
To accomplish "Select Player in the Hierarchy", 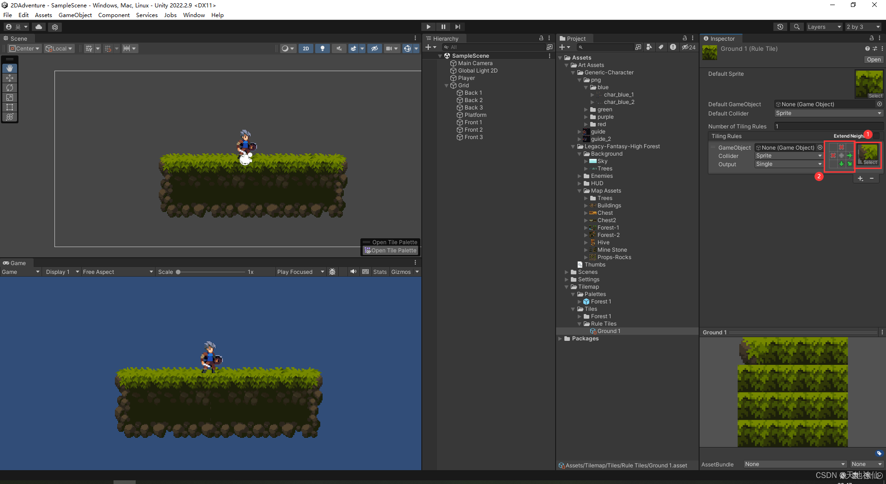I will pos(466,78).
